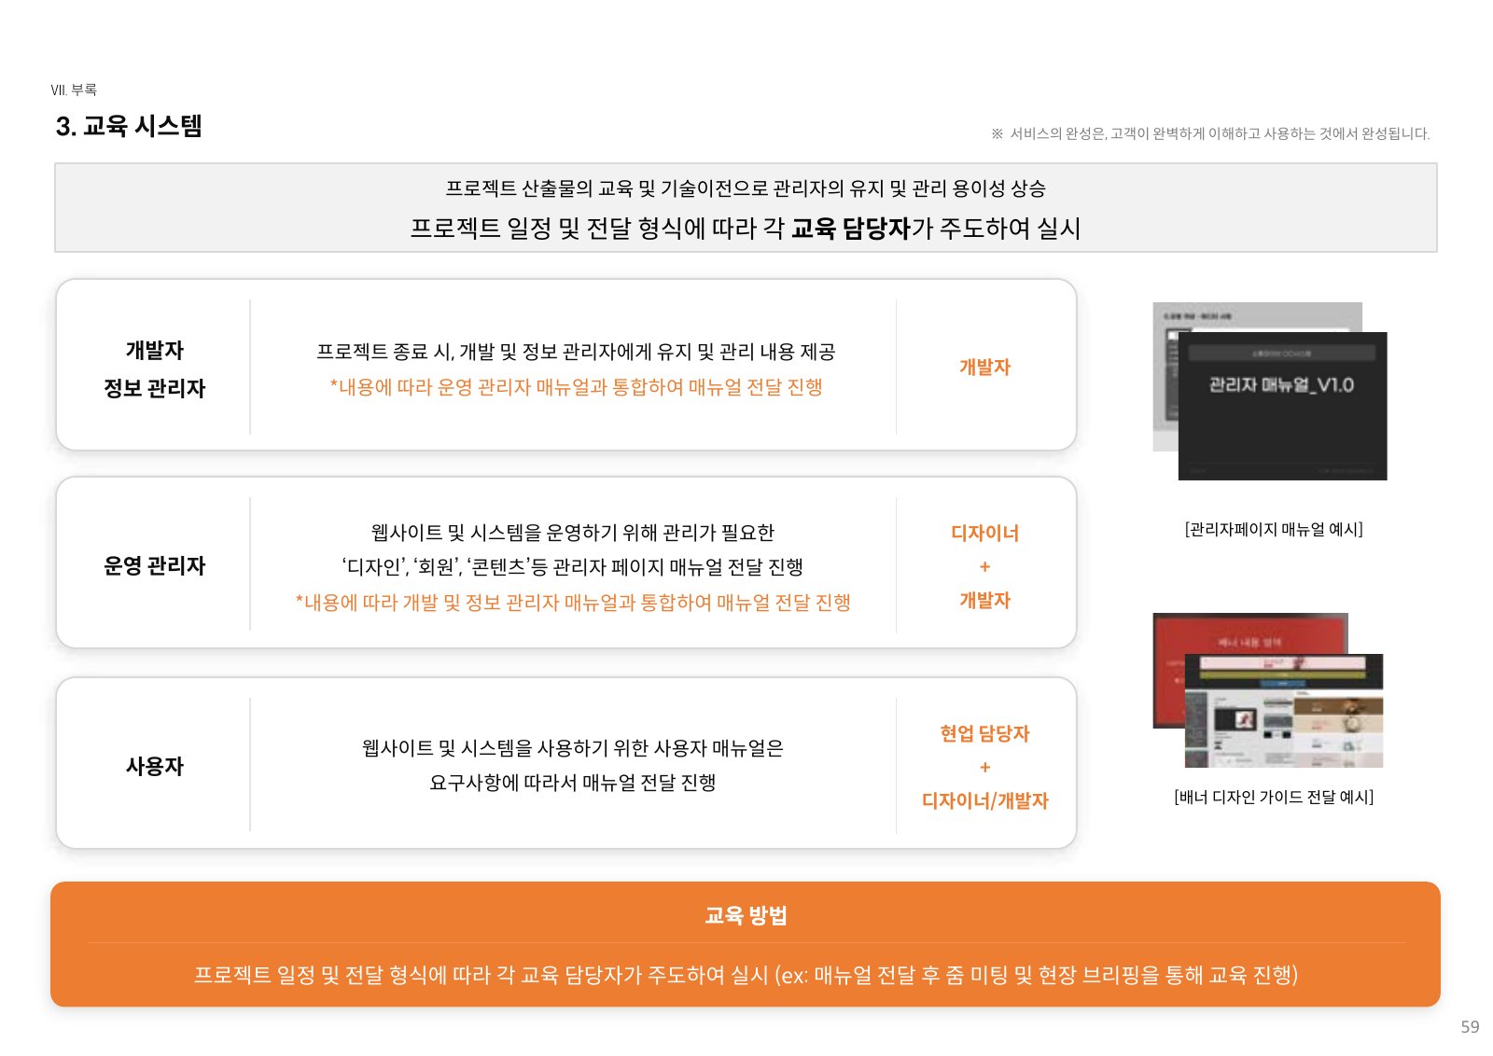Select the '운영 관리자' row title
This screenshot has width=1493, height=1056.
[155, 565]
